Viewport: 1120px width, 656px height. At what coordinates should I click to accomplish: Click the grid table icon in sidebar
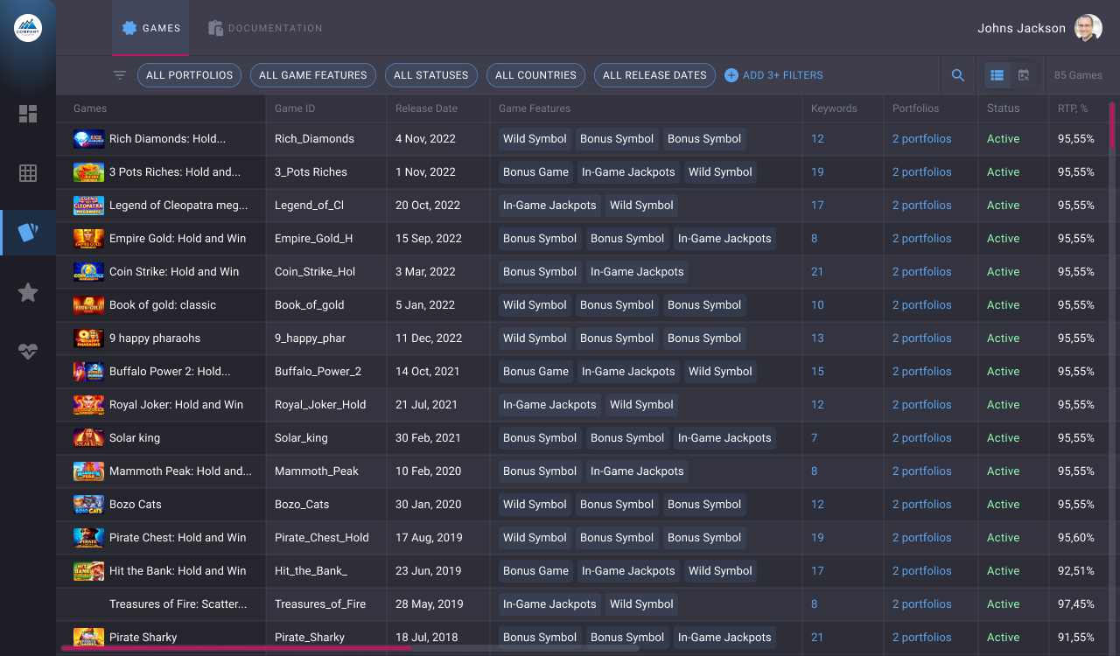(x=28, y=173)
